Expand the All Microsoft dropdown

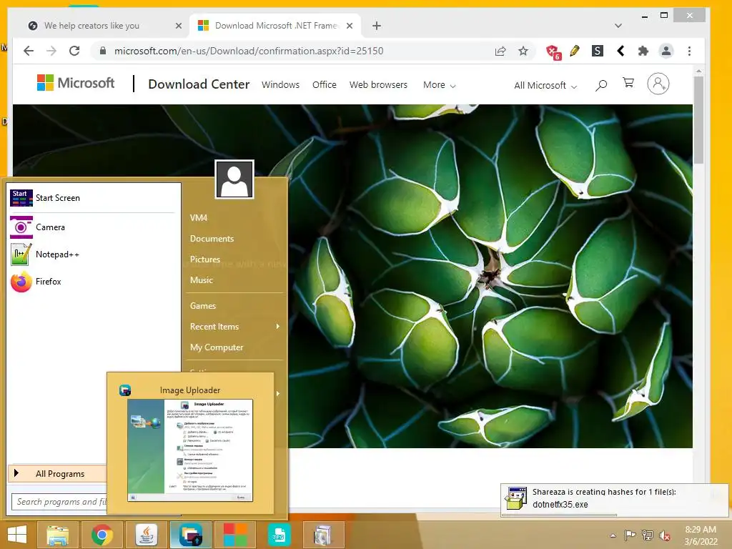(x=545, y=86)
